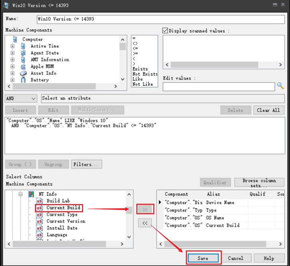Click the Agent State component icon
The image size is (290, 266).
(23, 53)
